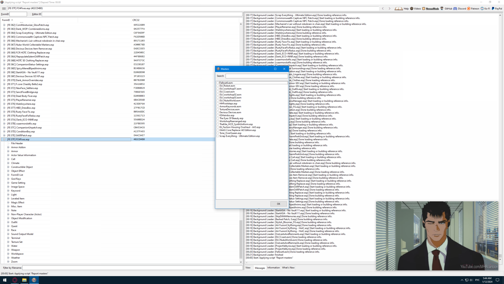Open the Help book icon

click(x=399, y=9)
